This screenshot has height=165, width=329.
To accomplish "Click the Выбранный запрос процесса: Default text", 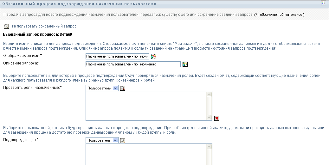I will pos(38,34).
